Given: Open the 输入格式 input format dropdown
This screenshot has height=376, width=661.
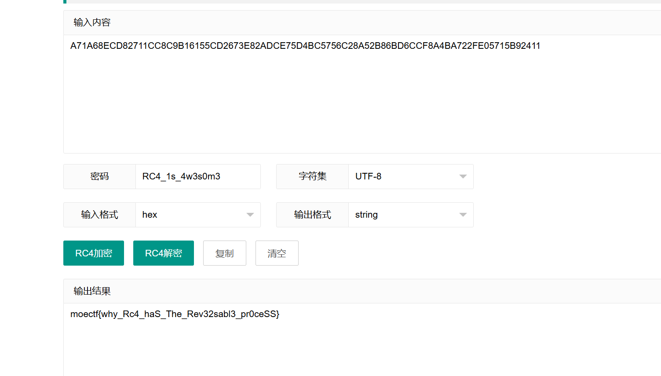Looking at the screenshot, I should click(198, 215).
